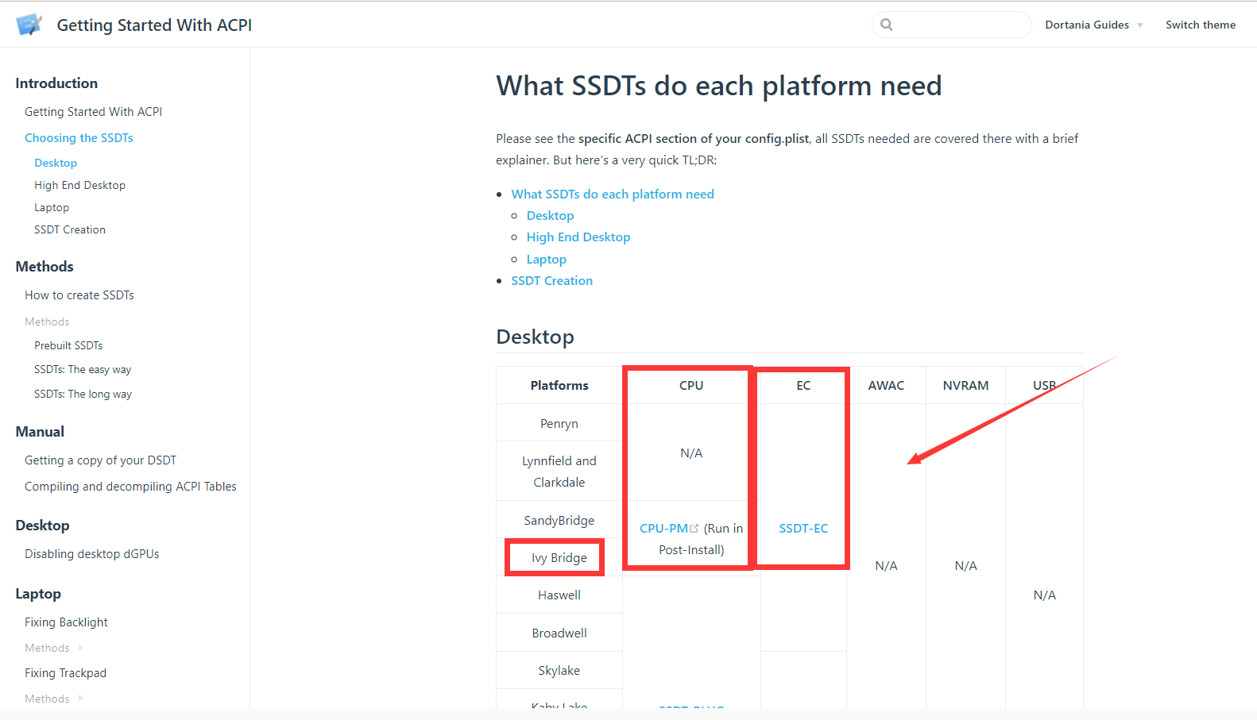Viewport: 1257px width, 720px height.
Task: Open Compiling and decompiling ACPI Tables
Action: click(130, 486)
